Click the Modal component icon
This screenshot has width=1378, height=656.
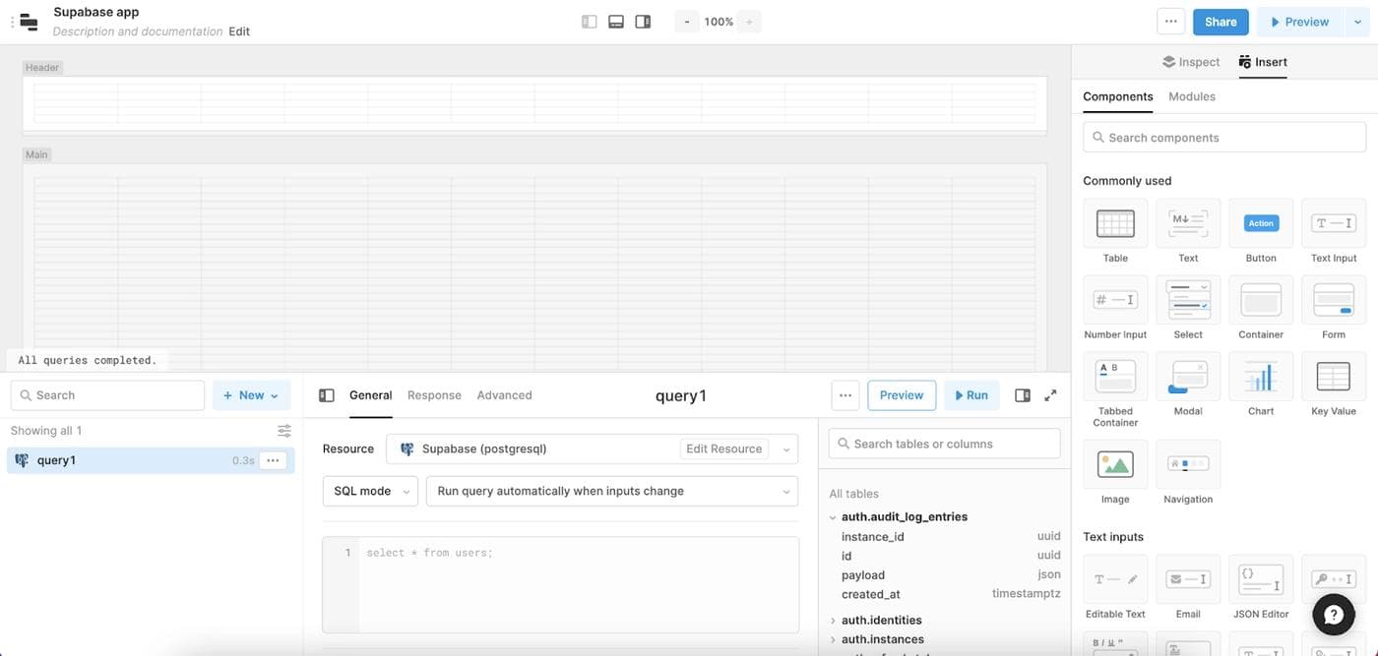pos(1188,377)
